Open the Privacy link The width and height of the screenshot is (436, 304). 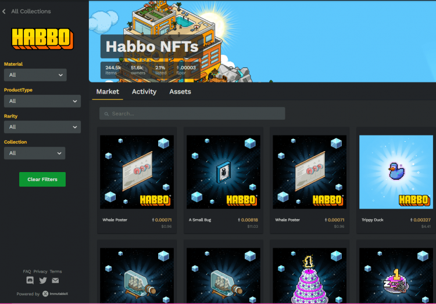click(40, 271)
